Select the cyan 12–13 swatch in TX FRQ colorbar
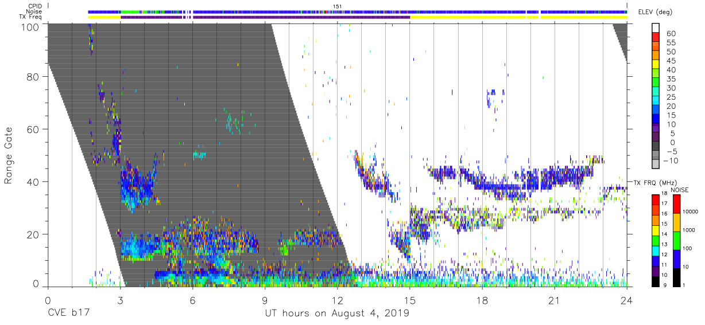 656,250
